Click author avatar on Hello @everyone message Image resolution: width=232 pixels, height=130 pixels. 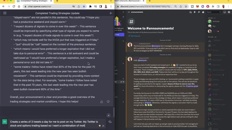130,59
